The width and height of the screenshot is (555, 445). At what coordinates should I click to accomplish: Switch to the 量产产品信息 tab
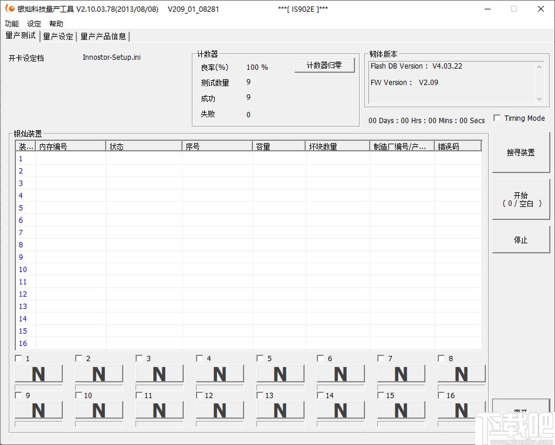[x=103, y=36]
